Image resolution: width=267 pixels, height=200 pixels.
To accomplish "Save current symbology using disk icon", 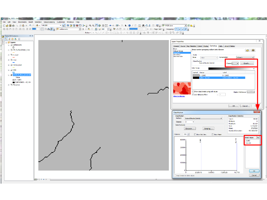I will pos(253,51).
